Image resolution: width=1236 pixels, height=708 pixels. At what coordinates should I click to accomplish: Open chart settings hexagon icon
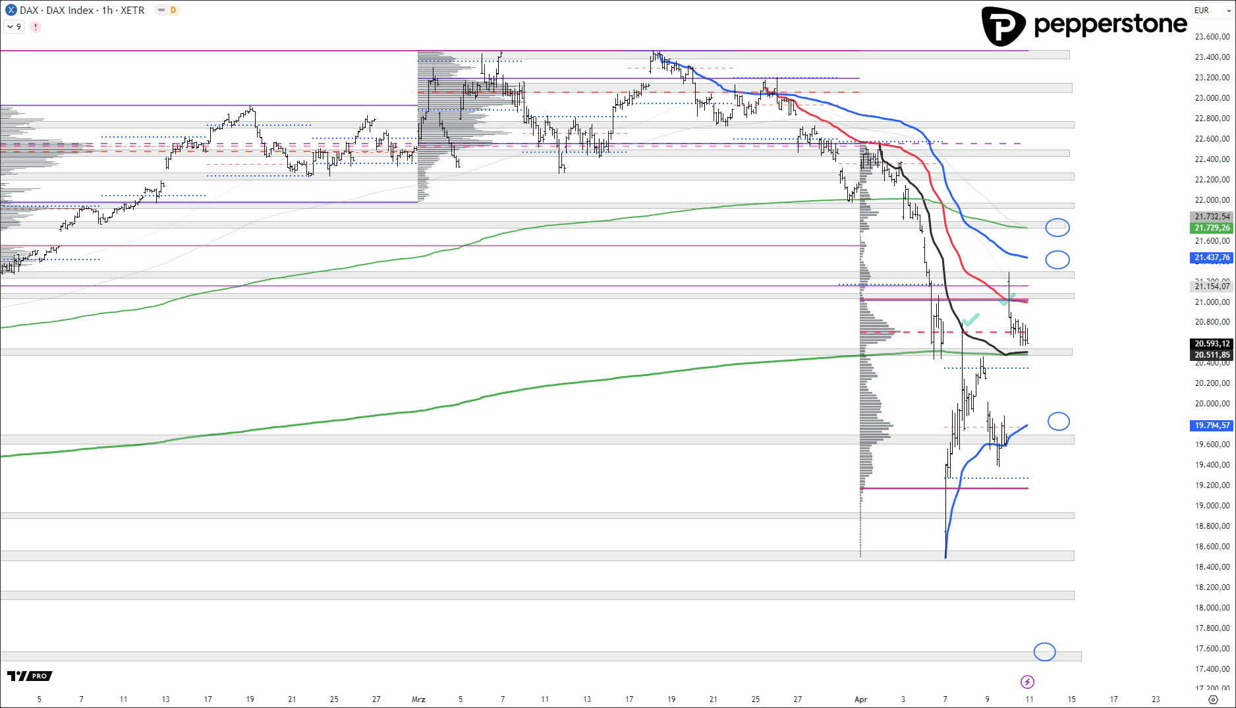pos(1213,699)
